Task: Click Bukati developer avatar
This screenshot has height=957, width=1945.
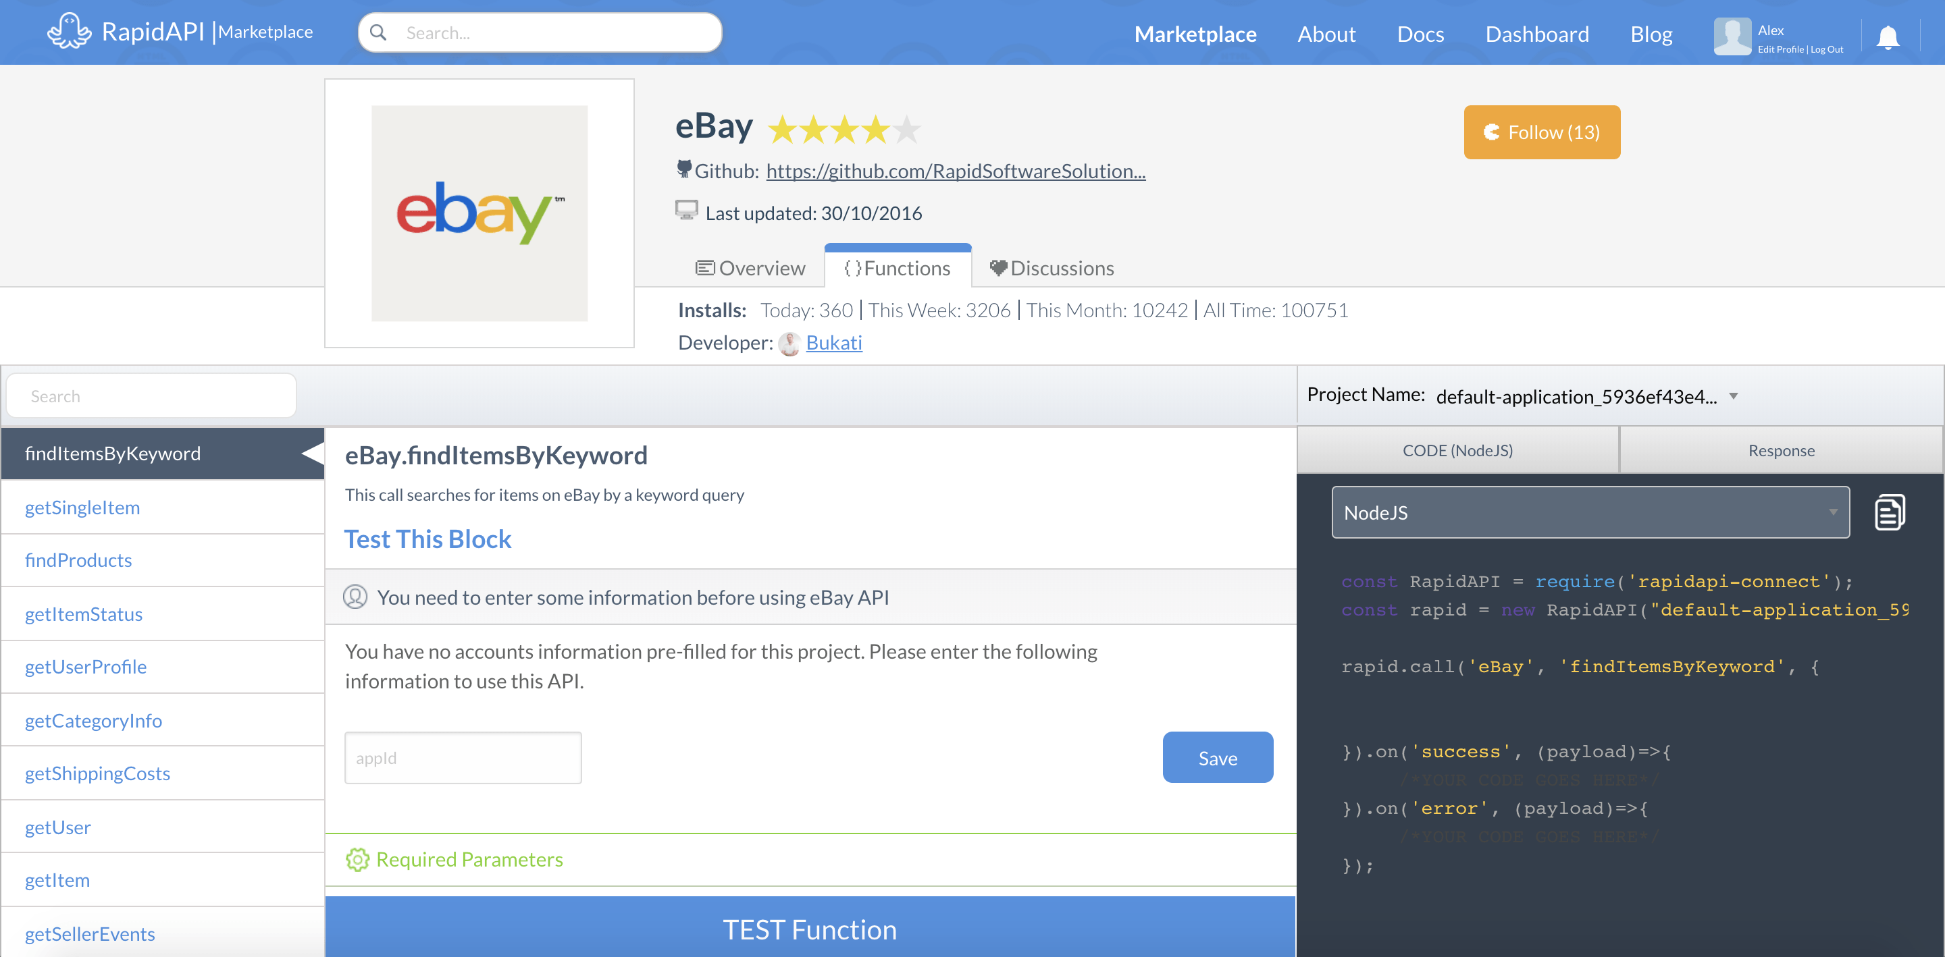Action: coord(789,344)
